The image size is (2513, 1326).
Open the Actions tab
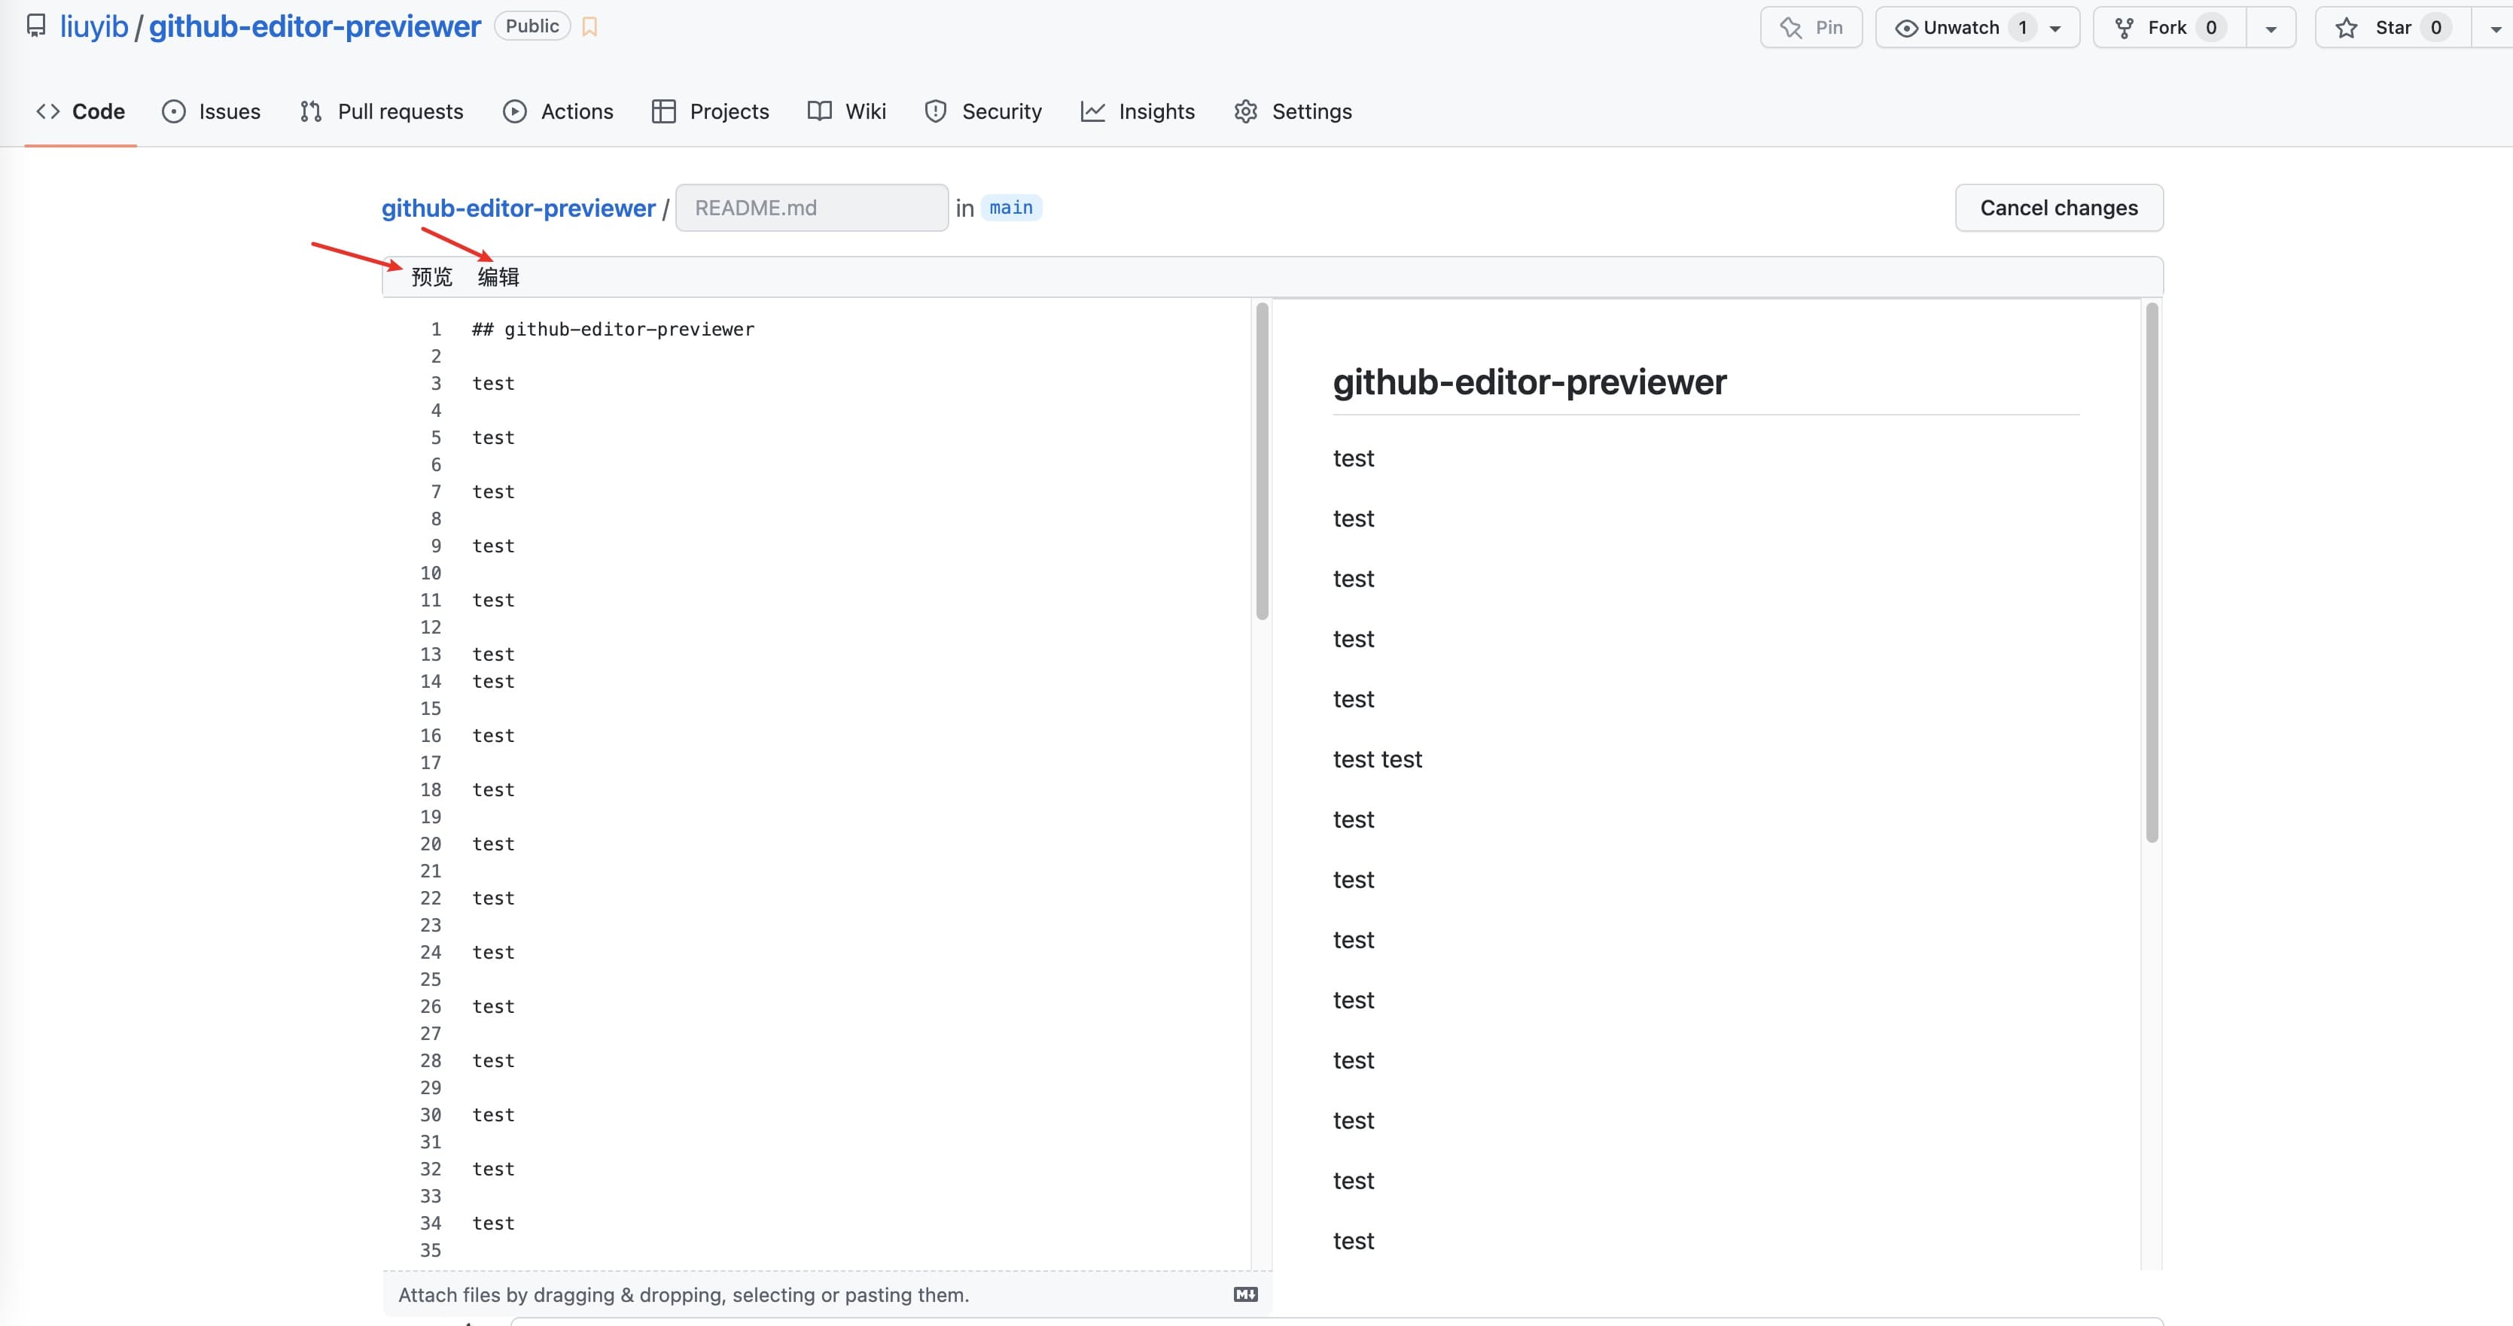click(x=558, y=111)
